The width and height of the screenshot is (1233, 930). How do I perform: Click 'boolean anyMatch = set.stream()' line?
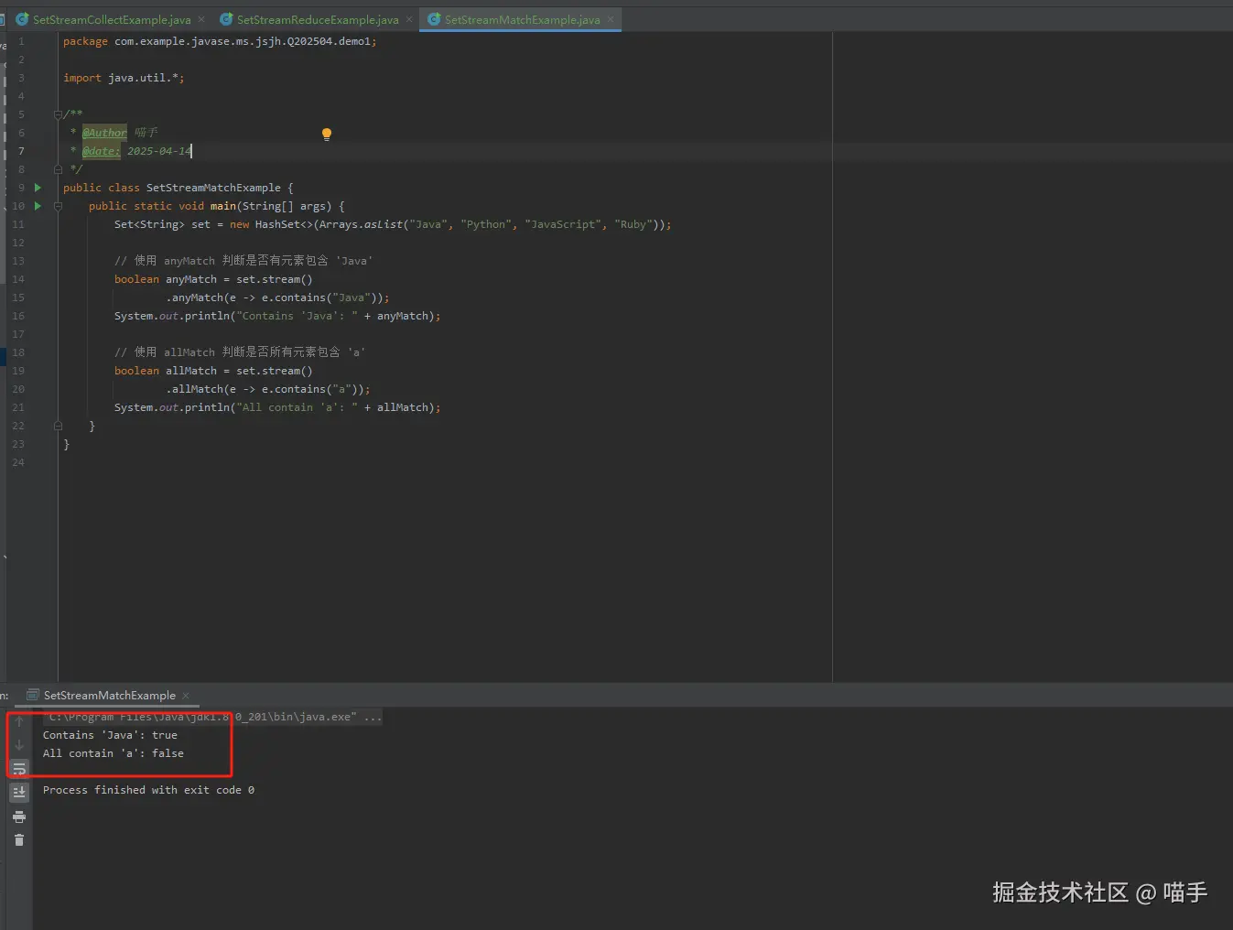tap(213, 279)
